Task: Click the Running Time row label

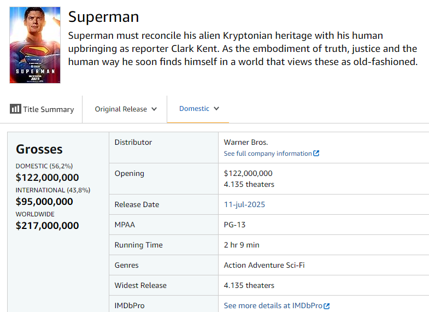Action: 139,245
